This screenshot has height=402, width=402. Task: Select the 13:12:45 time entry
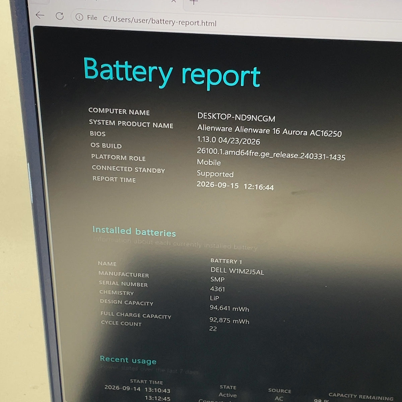coord(157,398)
